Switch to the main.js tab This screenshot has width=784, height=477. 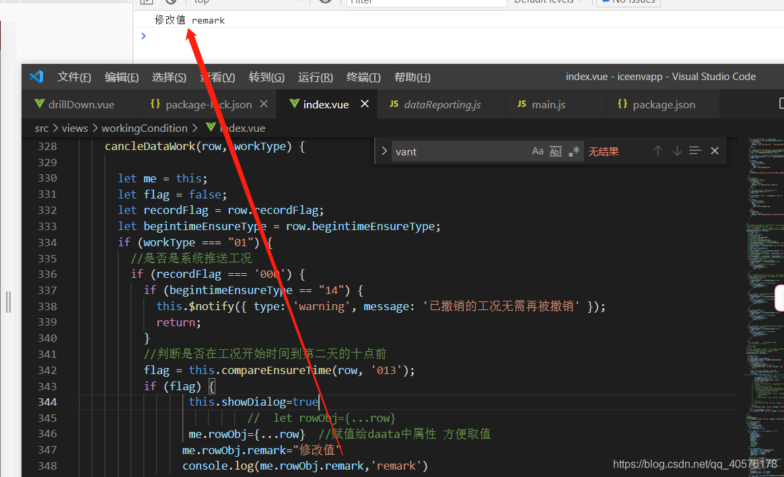coord(548,104)
